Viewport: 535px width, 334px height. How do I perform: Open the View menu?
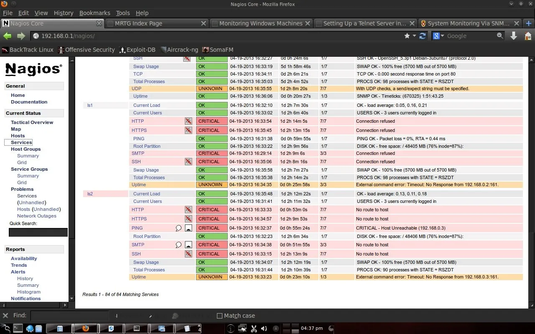pyautogui.click(x=41, y=13)
